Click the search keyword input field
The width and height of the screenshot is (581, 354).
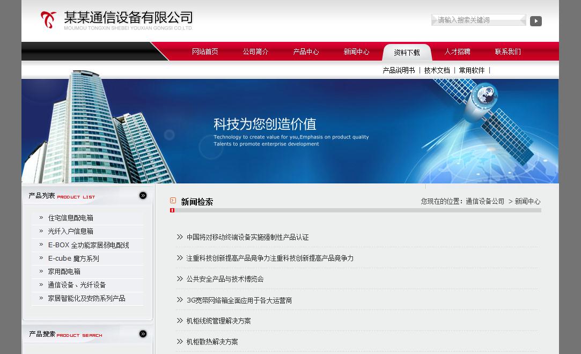477,20
